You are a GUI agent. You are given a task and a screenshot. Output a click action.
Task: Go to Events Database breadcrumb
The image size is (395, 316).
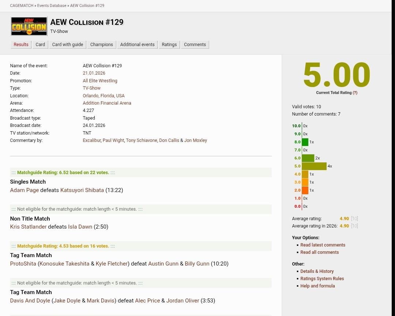[52, 5]
